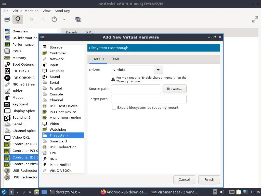Switch to Firefox Android-x86 download window
The height and width of the screenshot is (196, 261).
coord(124,192)
